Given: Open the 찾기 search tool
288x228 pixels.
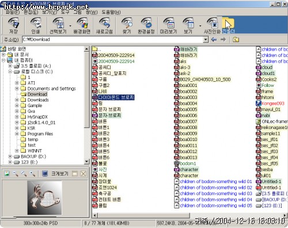Looking at the screenshot, I should (x=127, y=25).
